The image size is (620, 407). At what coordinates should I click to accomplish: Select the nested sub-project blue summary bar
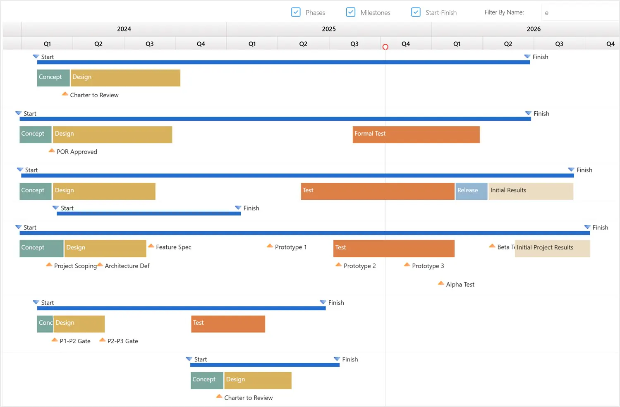(148, 213)
